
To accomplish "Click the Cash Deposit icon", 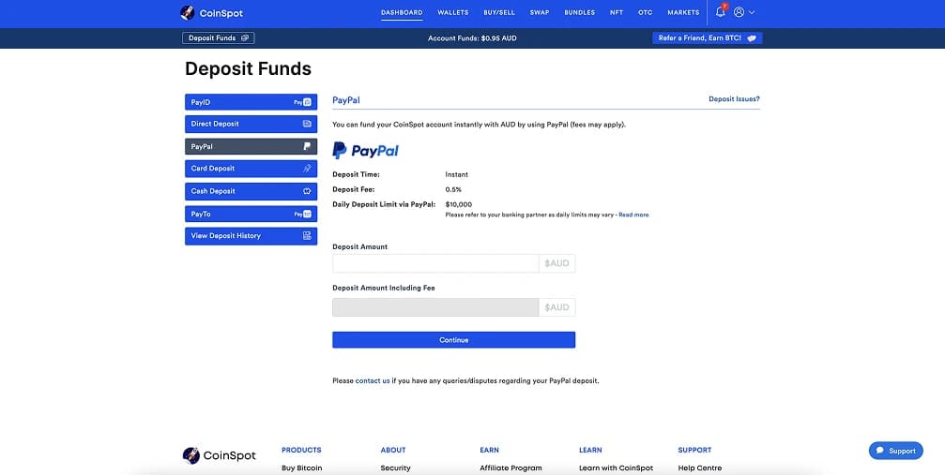I will 307,191.
